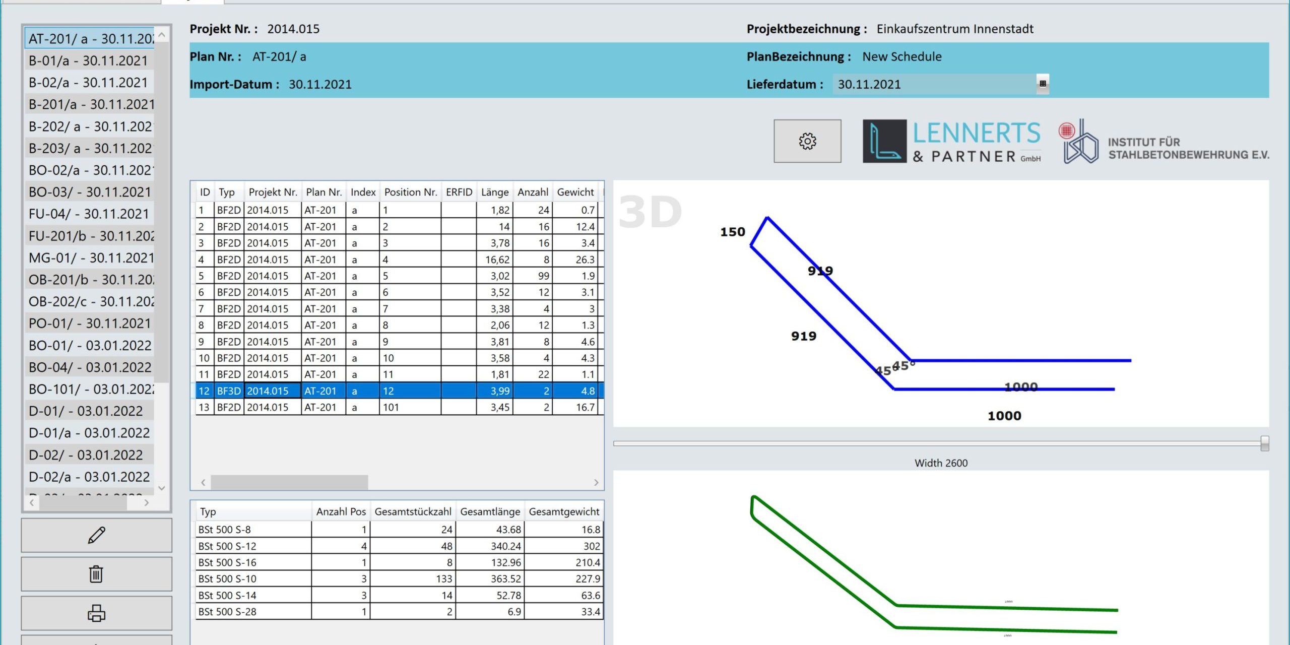1290x645 pixels.
Task: Sort table by Länge column header
Action: coord(494,192)
